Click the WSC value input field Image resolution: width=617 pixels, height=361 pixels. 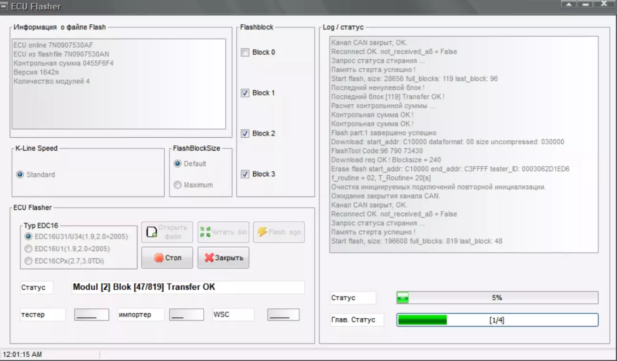point(283,314)
